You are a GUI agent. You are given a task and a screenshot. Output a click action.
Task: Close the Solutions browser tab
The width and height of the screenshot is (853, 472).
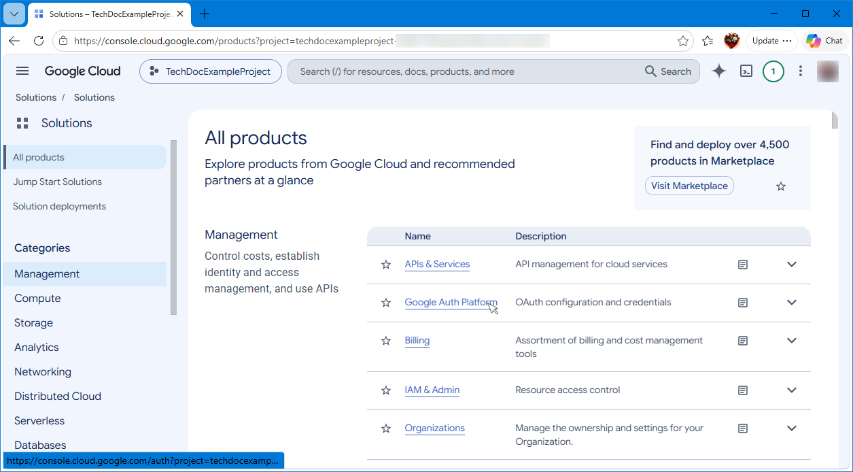pos(180,14)
